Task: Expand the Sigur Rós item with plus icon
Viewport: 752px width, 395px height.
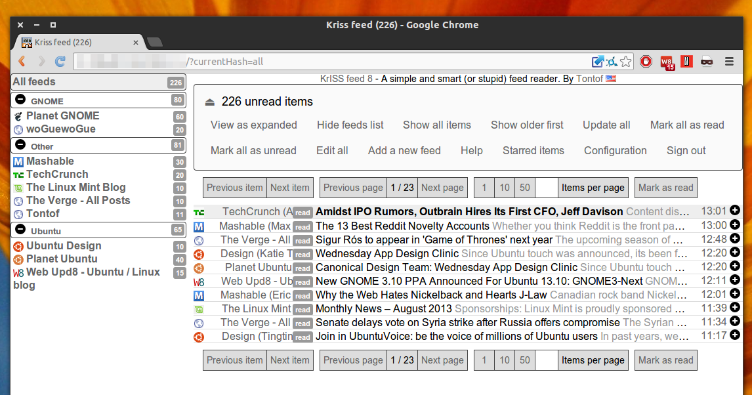Action: click(x=735, y=238)
